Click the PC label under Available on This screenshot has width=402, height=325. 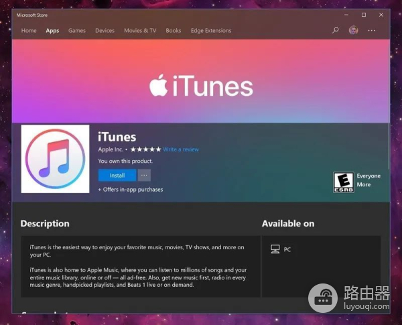tap(287, 249)
